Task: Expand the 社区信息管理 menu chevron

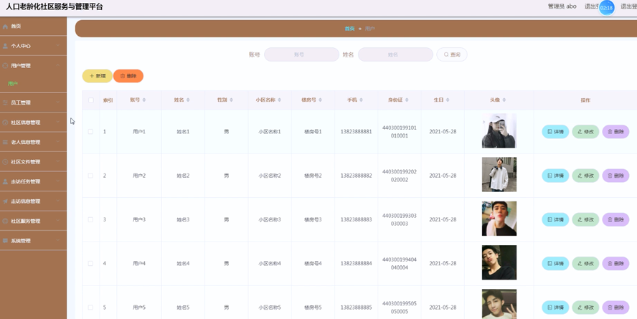Action: (58, 122)
